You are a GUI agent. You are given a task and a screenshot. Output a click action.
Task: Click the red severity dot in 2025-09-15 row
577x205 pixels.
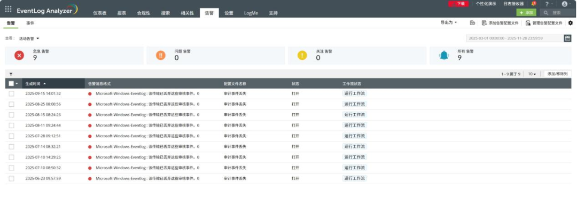click(x=90, y=93)
